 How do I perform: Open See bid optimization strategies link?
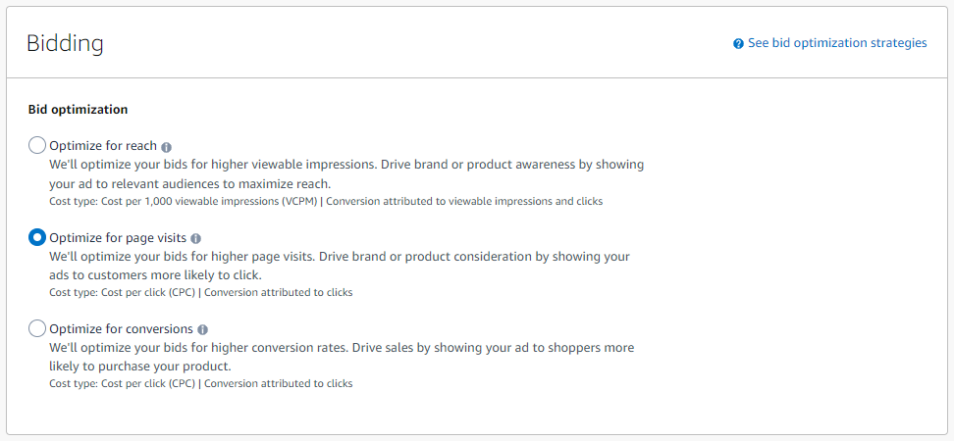click(837, 43)
